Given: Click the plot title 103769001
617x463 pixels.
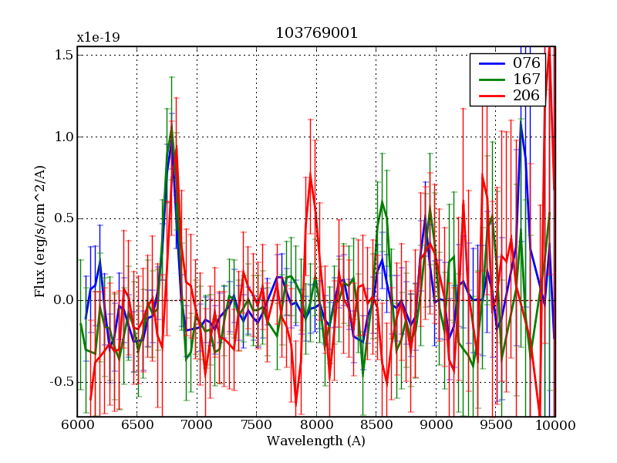Looking at the screenshot, I should point(316,33).
